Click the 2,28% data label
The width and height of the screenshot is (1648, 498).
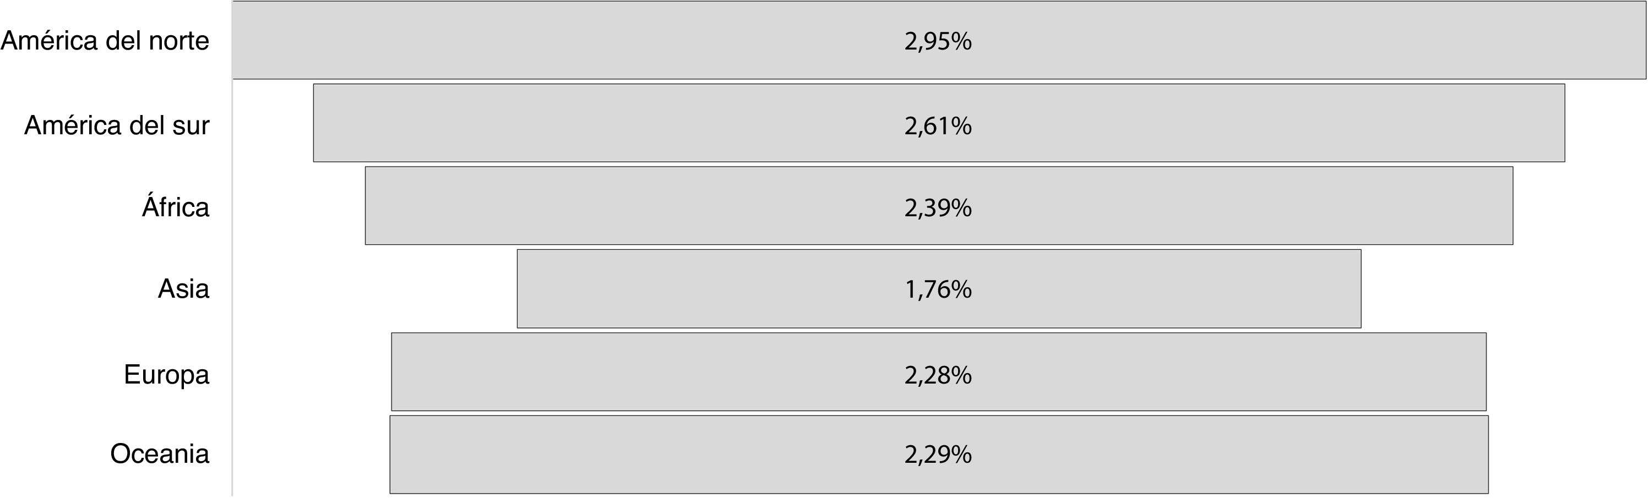(x=938, y=375)
